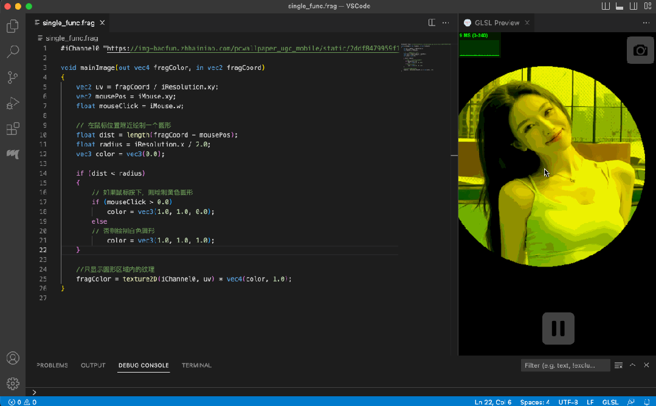Click the Ln 22, Col 6 status item
Viewport: 656px width, 406px height.
[x=492, y=402]
